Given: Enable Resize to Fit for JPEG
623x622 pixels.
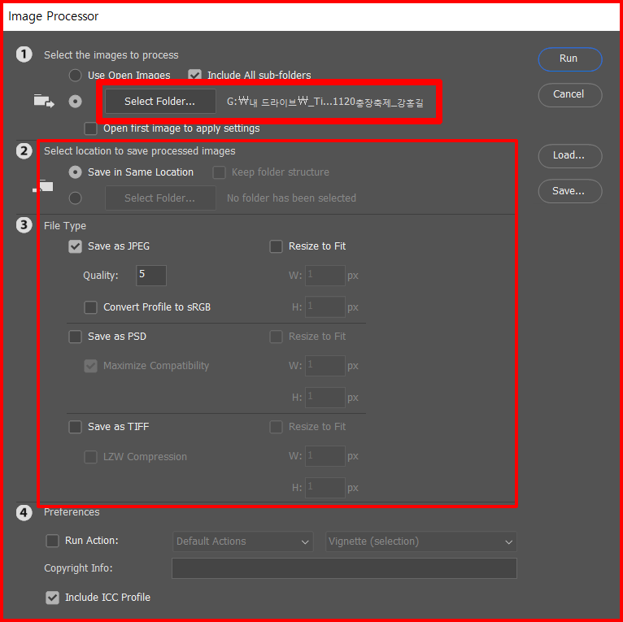Looking at the screenshot, I should point(276,246).
